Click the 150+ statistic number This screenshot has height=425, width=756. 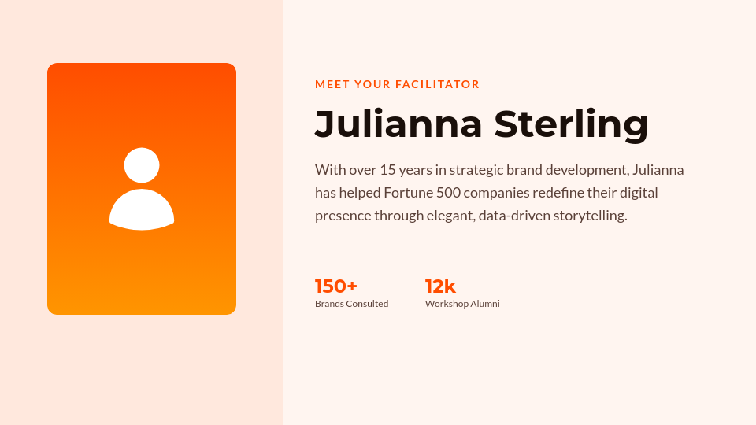point(336,286)
